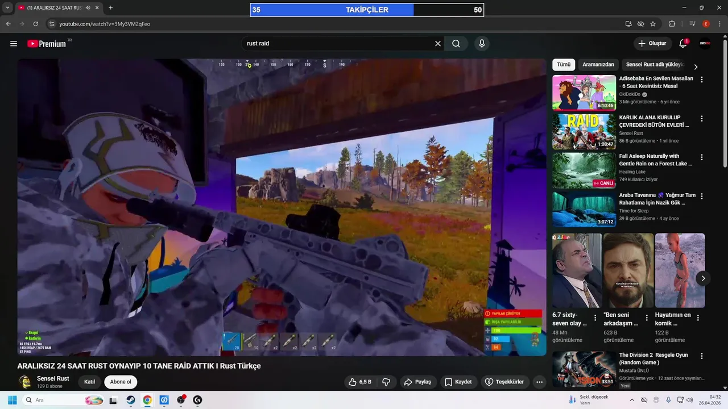Image resolution: width=728 pixels, height=409 pixels.
Task: Open site information icon in address bar
Action: click(52, 24)
